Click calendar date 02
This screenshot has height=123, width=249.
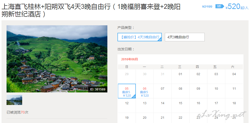tap(198, 77)
